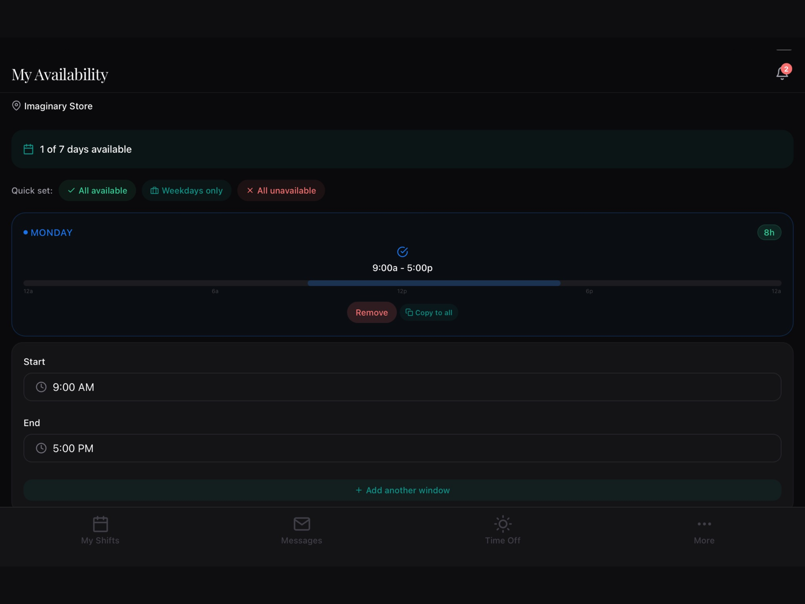805x604 pixels.
Task: Select the 9:00a - 5:00p time range
Action: click(x=402, y=268)
